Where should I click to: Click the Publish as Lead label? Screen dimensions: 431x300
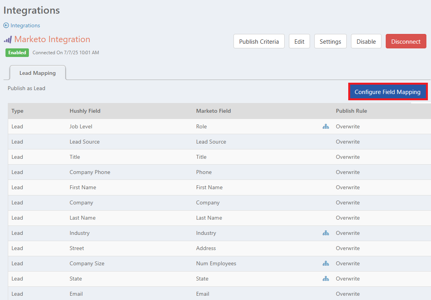pyautogui.click(x=27, y=89)
